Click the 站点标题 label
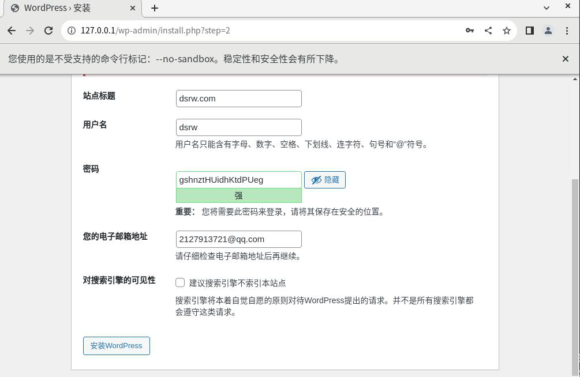Screen dimensions: 580x377 (99, 96)
